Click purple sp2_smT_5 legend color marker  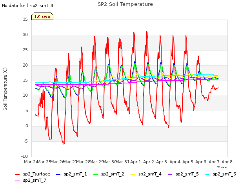coord(170,175)
